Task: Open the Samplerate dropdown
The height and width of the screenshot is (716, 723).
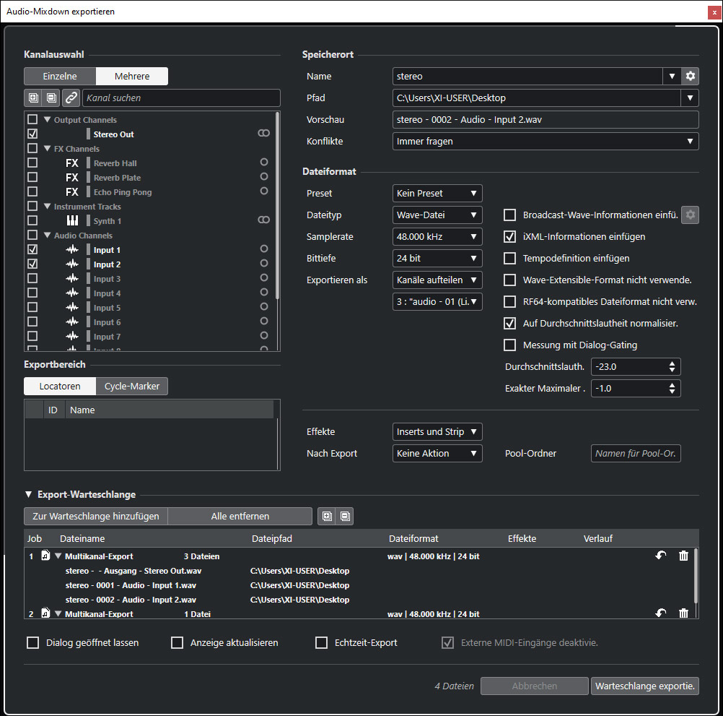Action: [437, 236]
